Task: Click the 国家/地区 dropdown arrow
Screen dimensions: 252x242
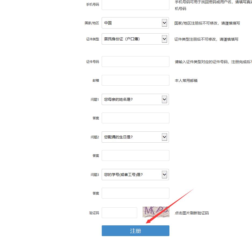Action: pos(164,23)
